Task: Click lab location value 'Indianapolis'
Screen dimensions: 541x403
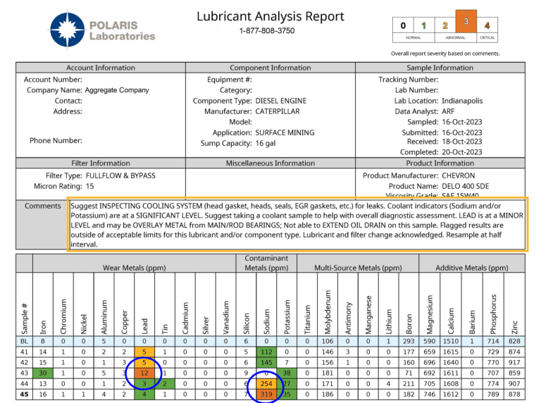Action: pyautogui.click(x=462, y=101)
